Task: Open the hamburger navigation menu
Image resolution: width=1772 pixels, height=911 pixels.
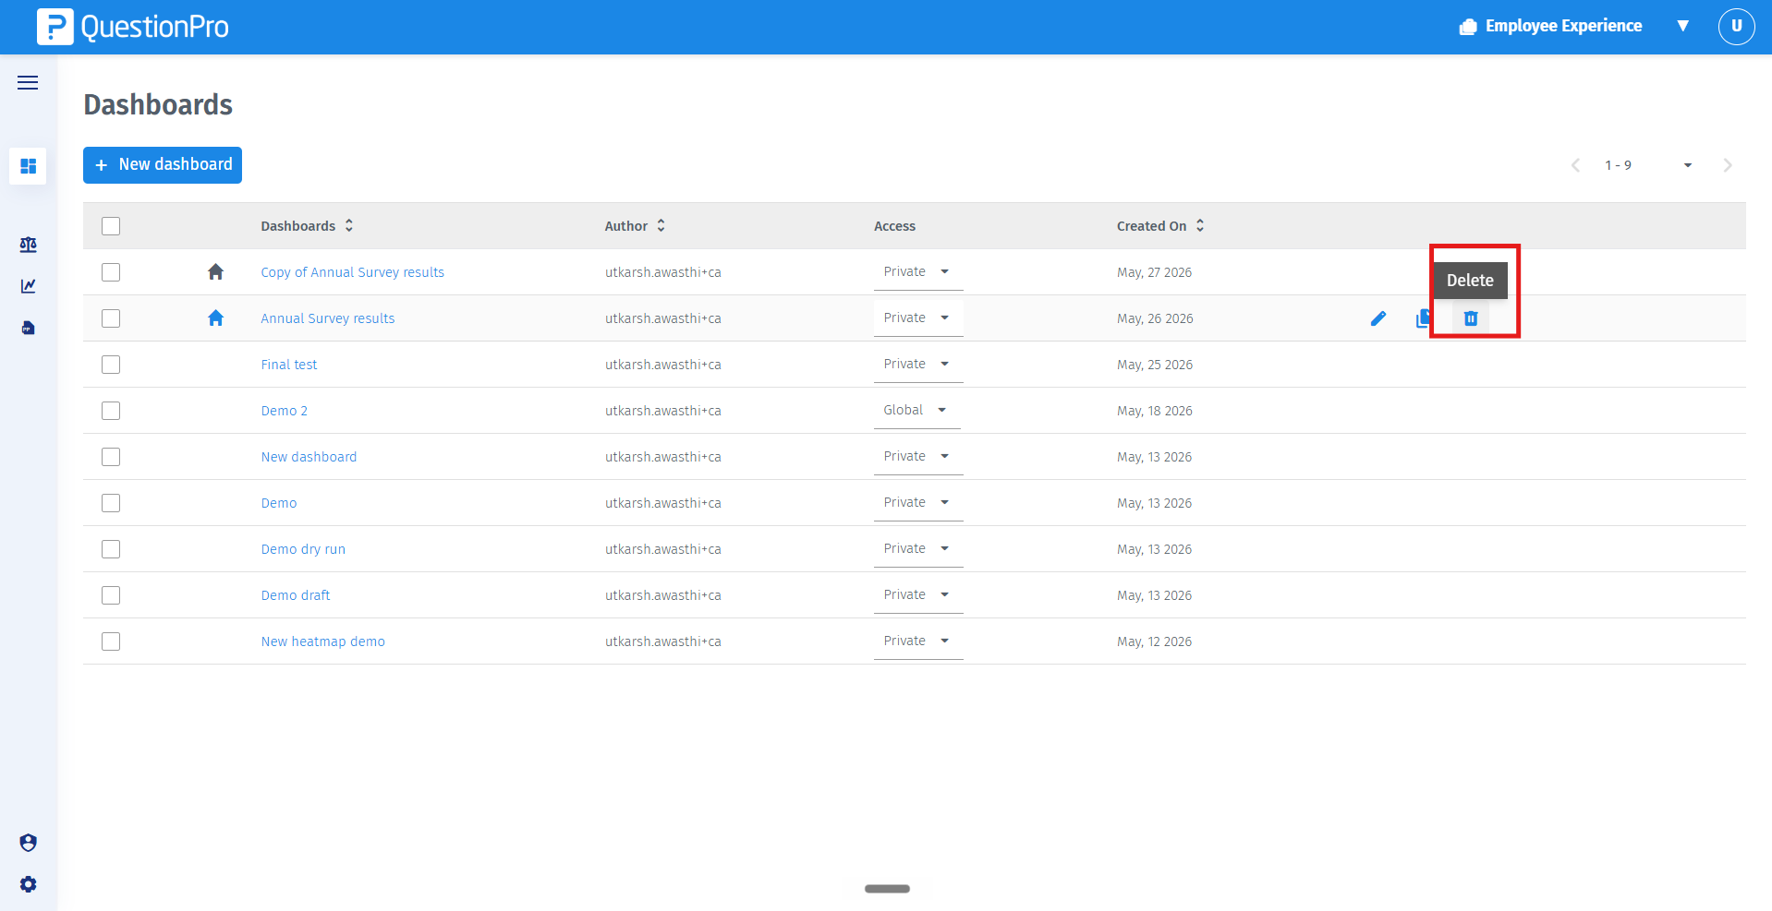Action: pyautogui.click(x=28, y=83)
